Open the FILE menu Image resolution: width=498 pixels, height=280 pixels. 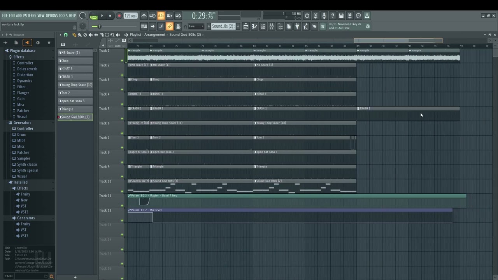tap(5, 16)
